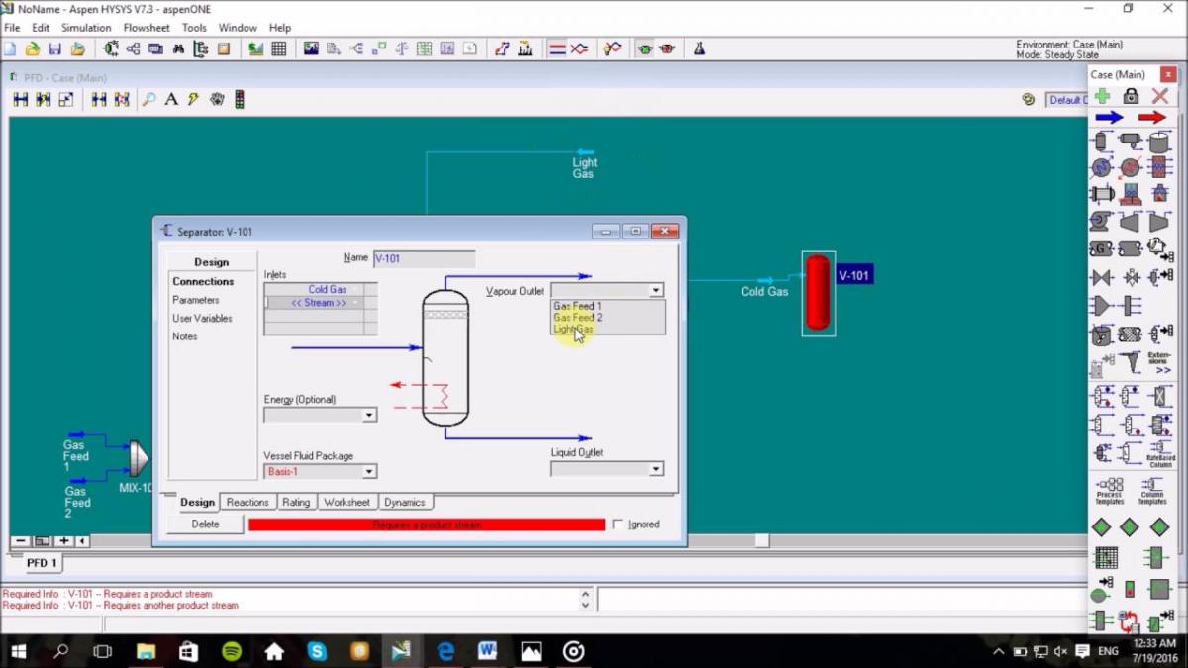Click the New Case toolbar icon
The height and width of the screenshot is (668, 1188).
[x=10, y=48]
